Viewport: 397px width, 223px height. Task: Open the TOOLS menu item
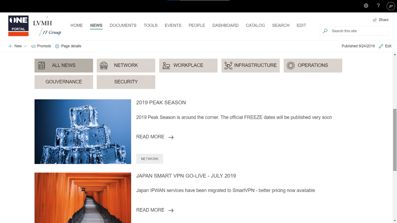[150, 25]
